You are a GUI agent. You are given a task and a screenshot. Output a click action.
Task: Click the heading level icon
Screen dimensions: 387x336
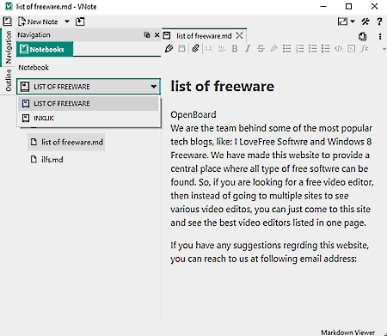pos(222,48)
